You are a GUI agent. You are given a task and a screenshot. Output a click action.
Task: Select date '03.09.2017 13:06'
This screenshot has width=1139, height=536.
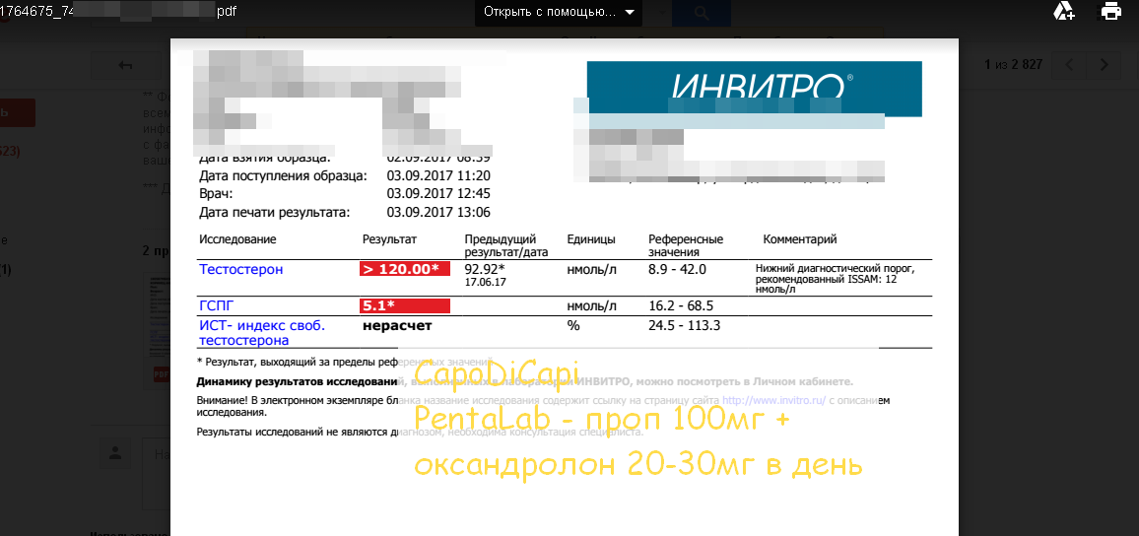(438, 213)
